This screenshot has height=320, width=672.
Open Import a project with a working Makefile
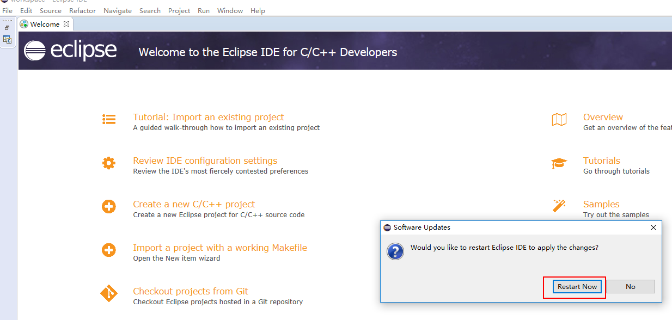click(220, 248)
